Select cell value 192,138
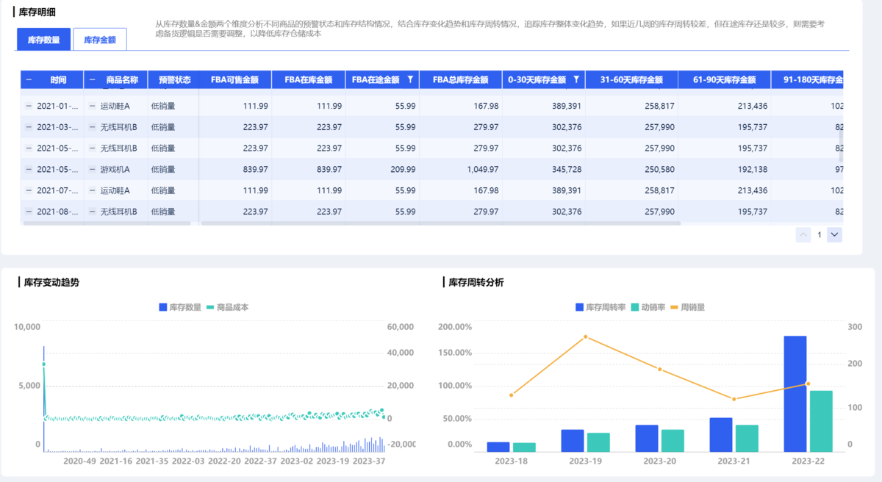The image size is (882, 482). (x=751, y=169)
